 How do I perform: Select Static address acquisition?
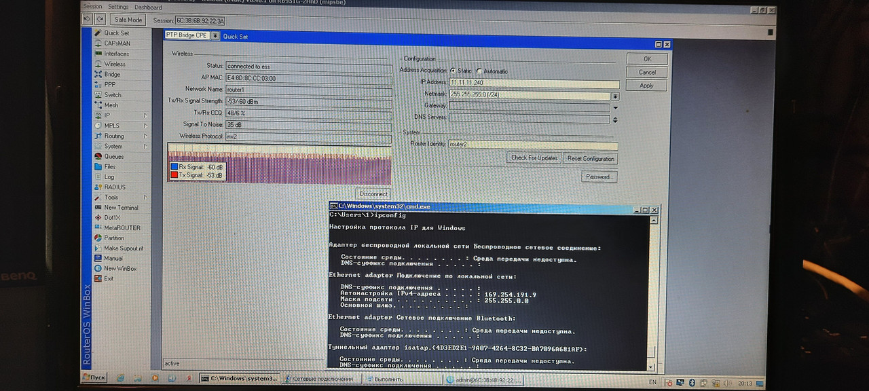click(x=453, y=71)
